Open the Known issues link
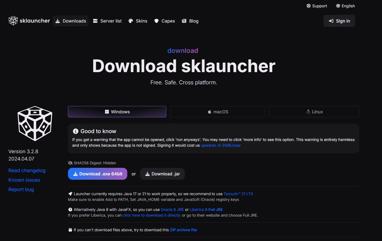The height and width of the screenshot is (241, 382). 24,180
